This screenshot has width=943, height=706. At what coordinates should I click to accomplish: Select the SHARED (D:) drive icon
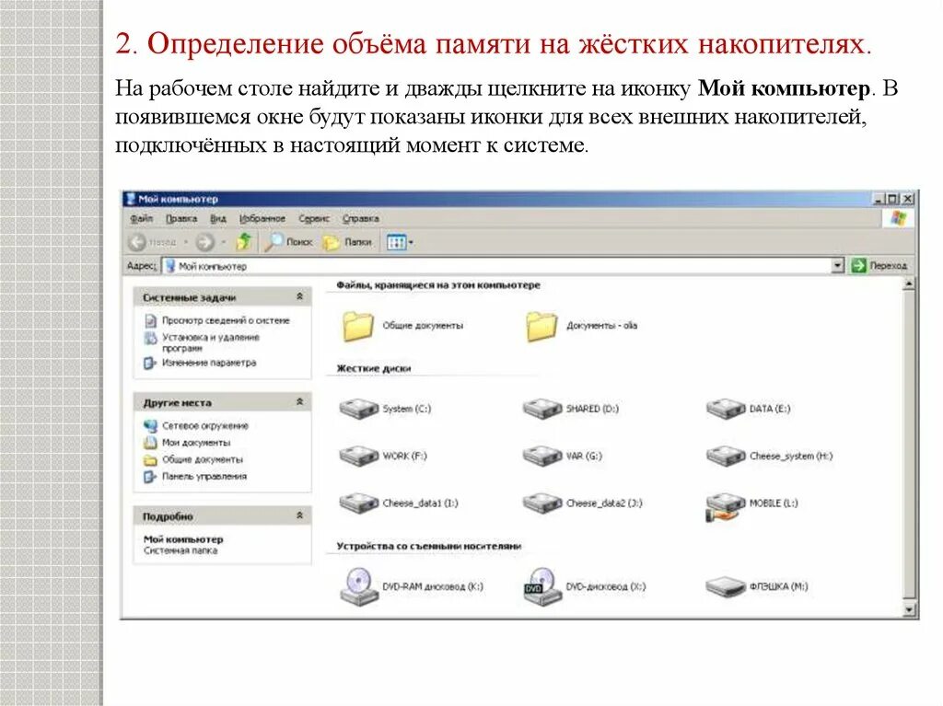(541, 409)
